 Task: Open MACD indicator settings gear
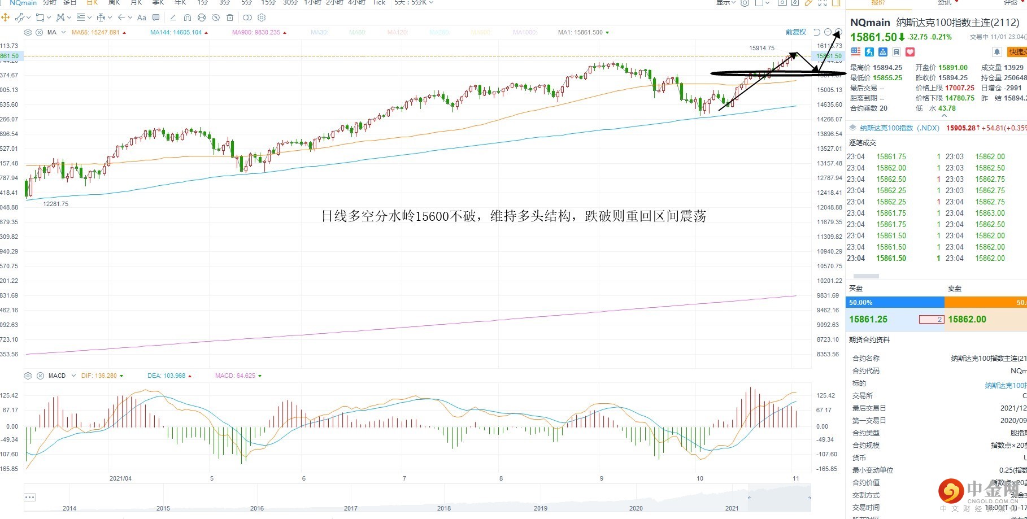[x=28, y=376]
